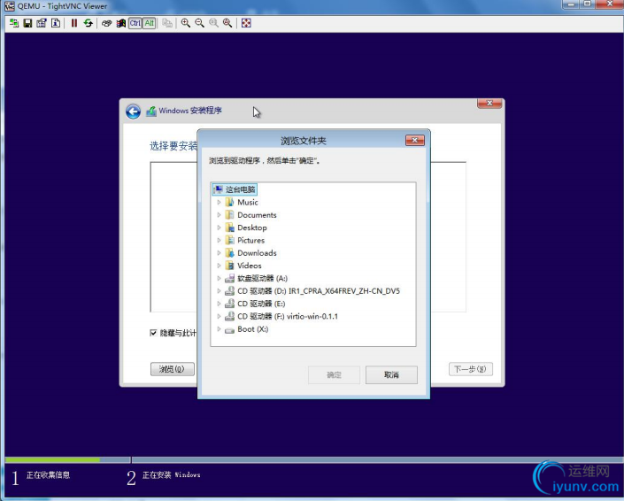Viewport: 624px width, 501px height.
Task: Toggle the Alt key state button
Action: click(150, 23)
